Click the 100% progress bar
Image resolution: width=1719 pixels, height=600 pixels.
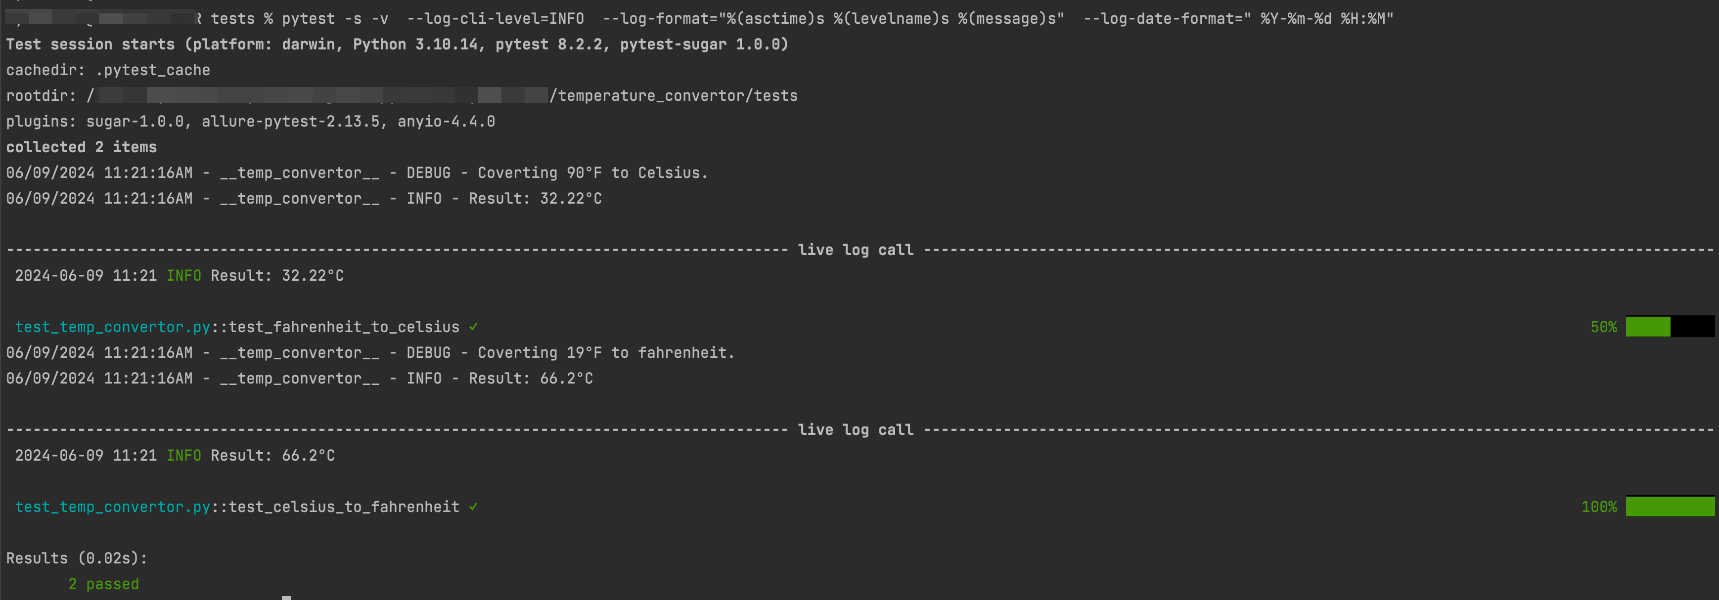[1670, 507]
